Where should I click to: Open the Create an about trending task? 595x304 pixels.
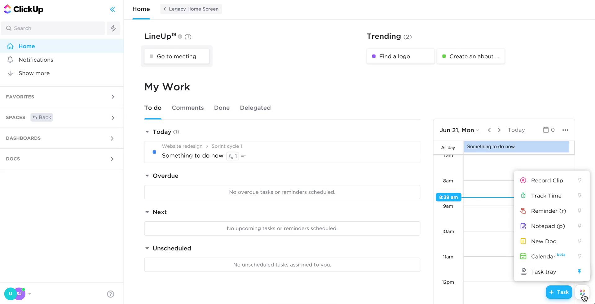click(471, 56)
